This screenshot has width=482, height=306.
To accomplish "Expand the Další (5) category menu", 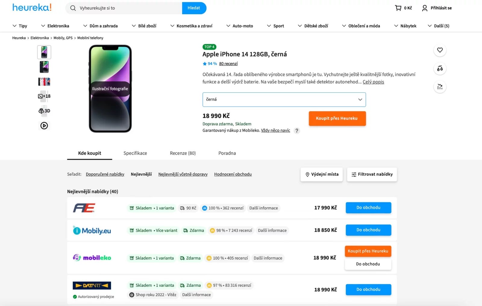I will (438, 26).
